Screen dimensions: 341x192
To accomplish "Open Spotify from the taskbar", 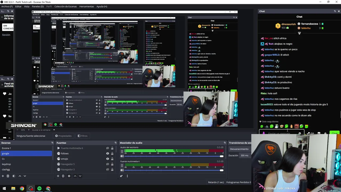I will pyautogui.click(x=39, y=189).
